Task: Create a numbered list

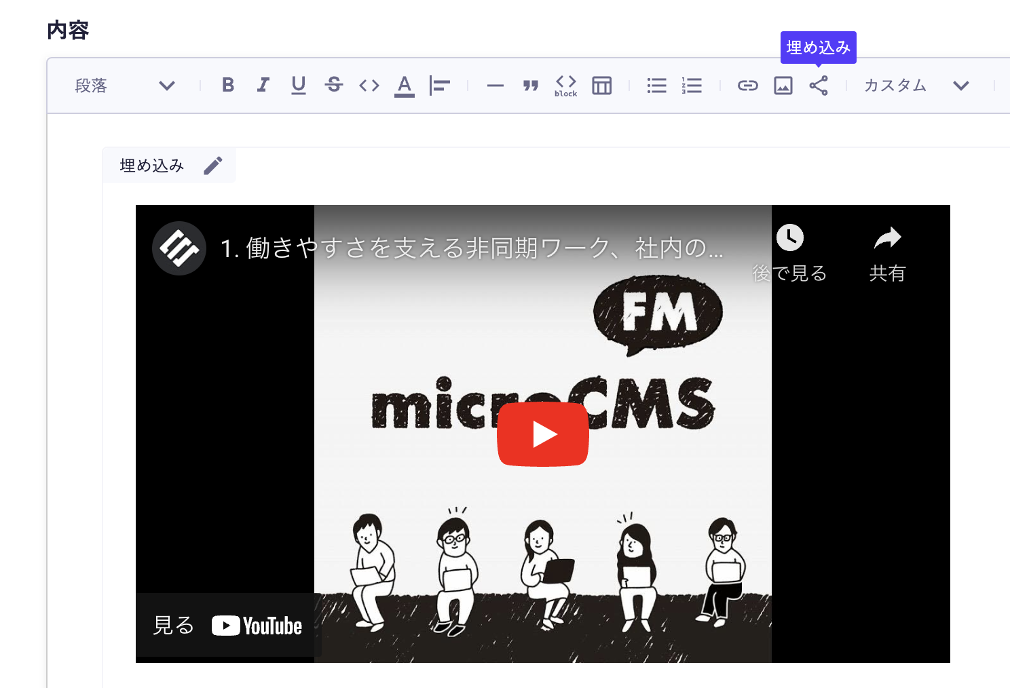Action: click(x=691, y=85)
